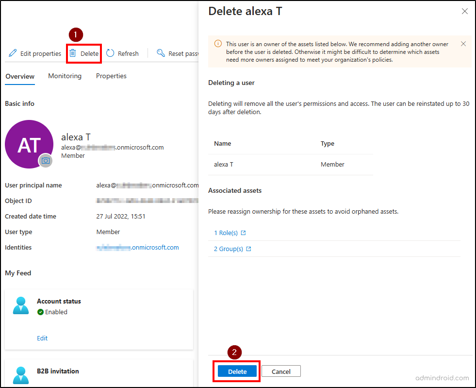The image size is (476, 388).
Task: Click the User type label
Action: click(18, 232)
